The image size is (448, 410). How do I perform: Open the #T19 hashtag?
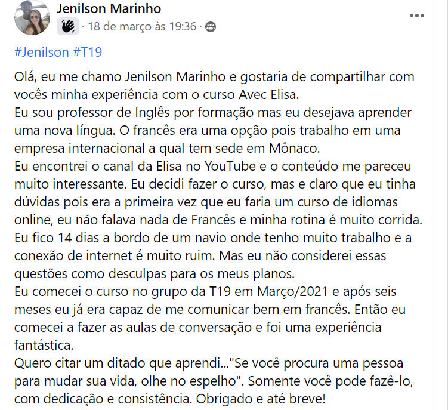pyautogui.click(x=88, y=52)
